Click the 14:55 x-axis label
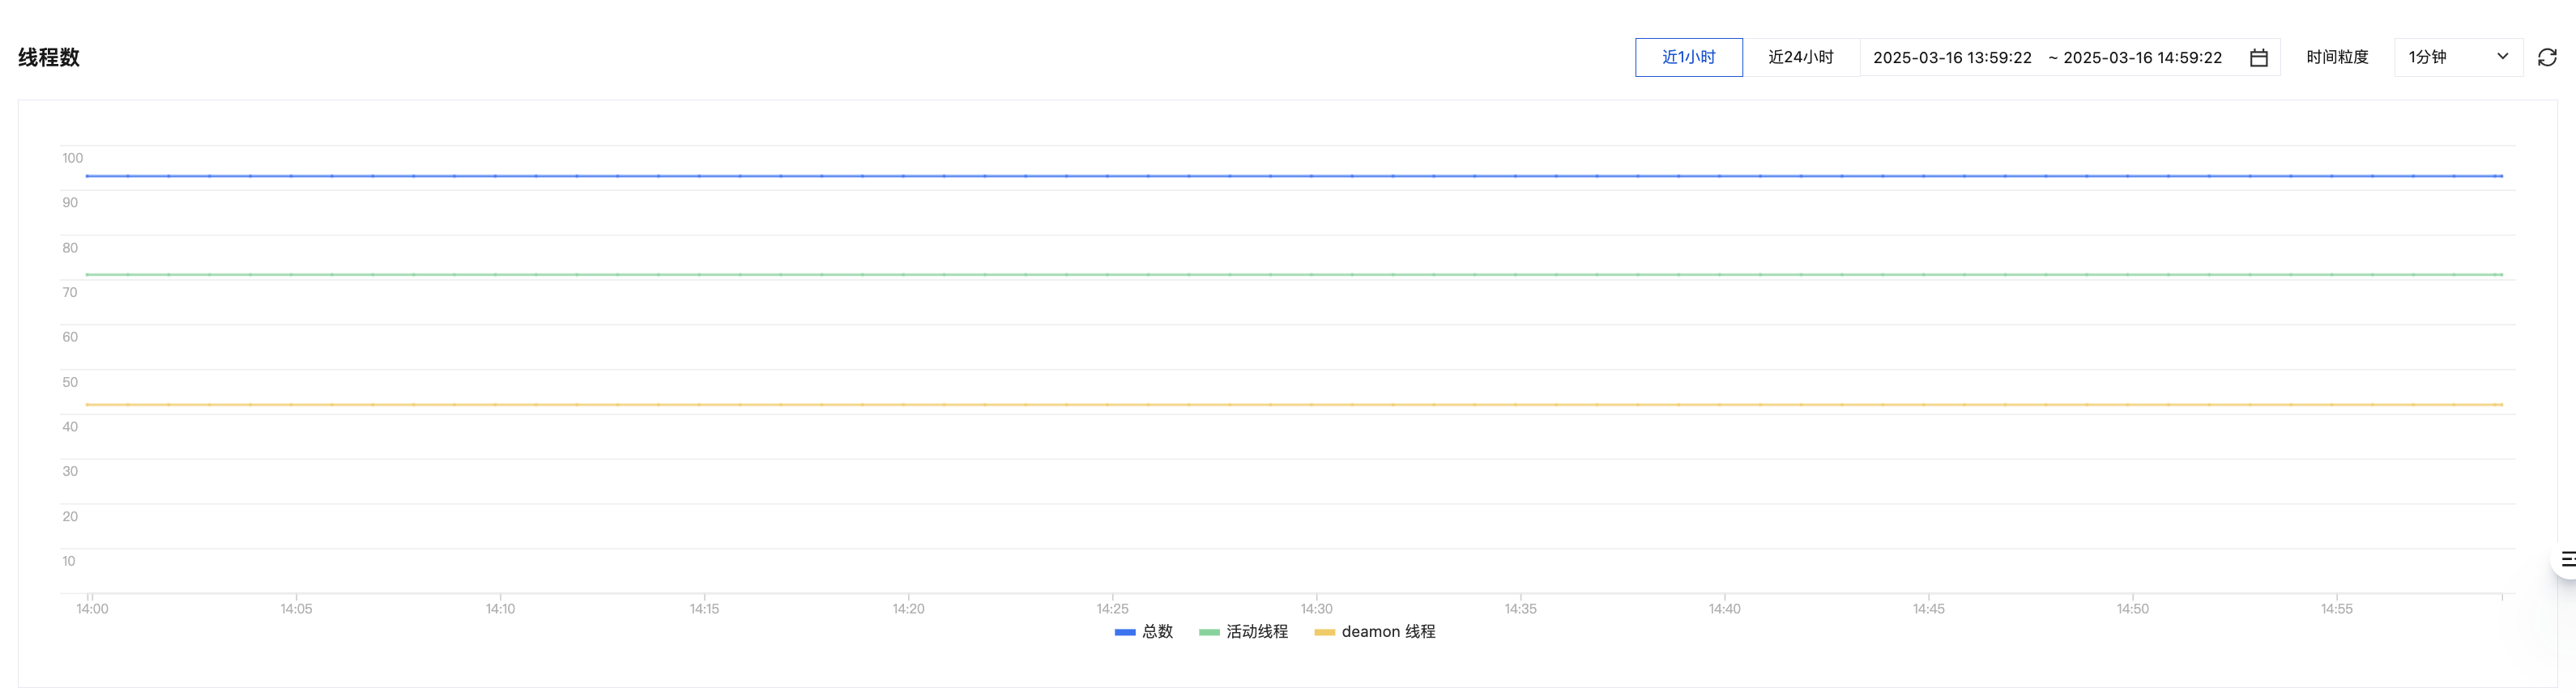Screen dimensions: 2576x696 (2336, 608)
